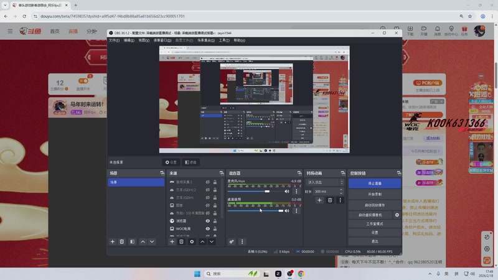The image size is (498, 280).
Task: Open 场景集合(S) menu in OBS
Action: coord(206,40)
